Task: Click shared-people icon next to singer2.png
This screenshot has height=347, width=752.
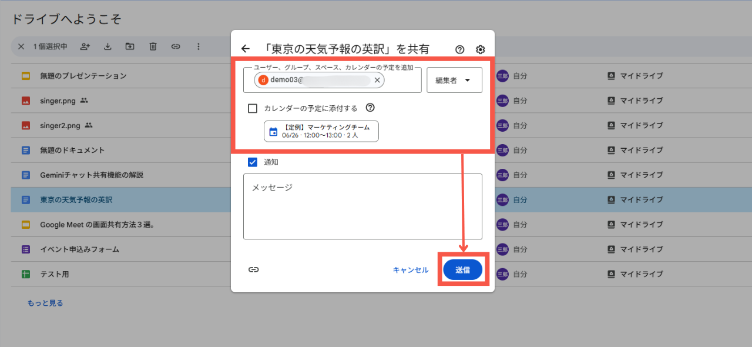Action: click(89, 125)
